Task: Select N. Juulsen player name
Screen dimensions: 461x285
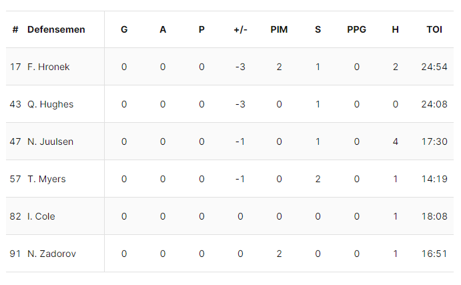Action: (50, 141)
